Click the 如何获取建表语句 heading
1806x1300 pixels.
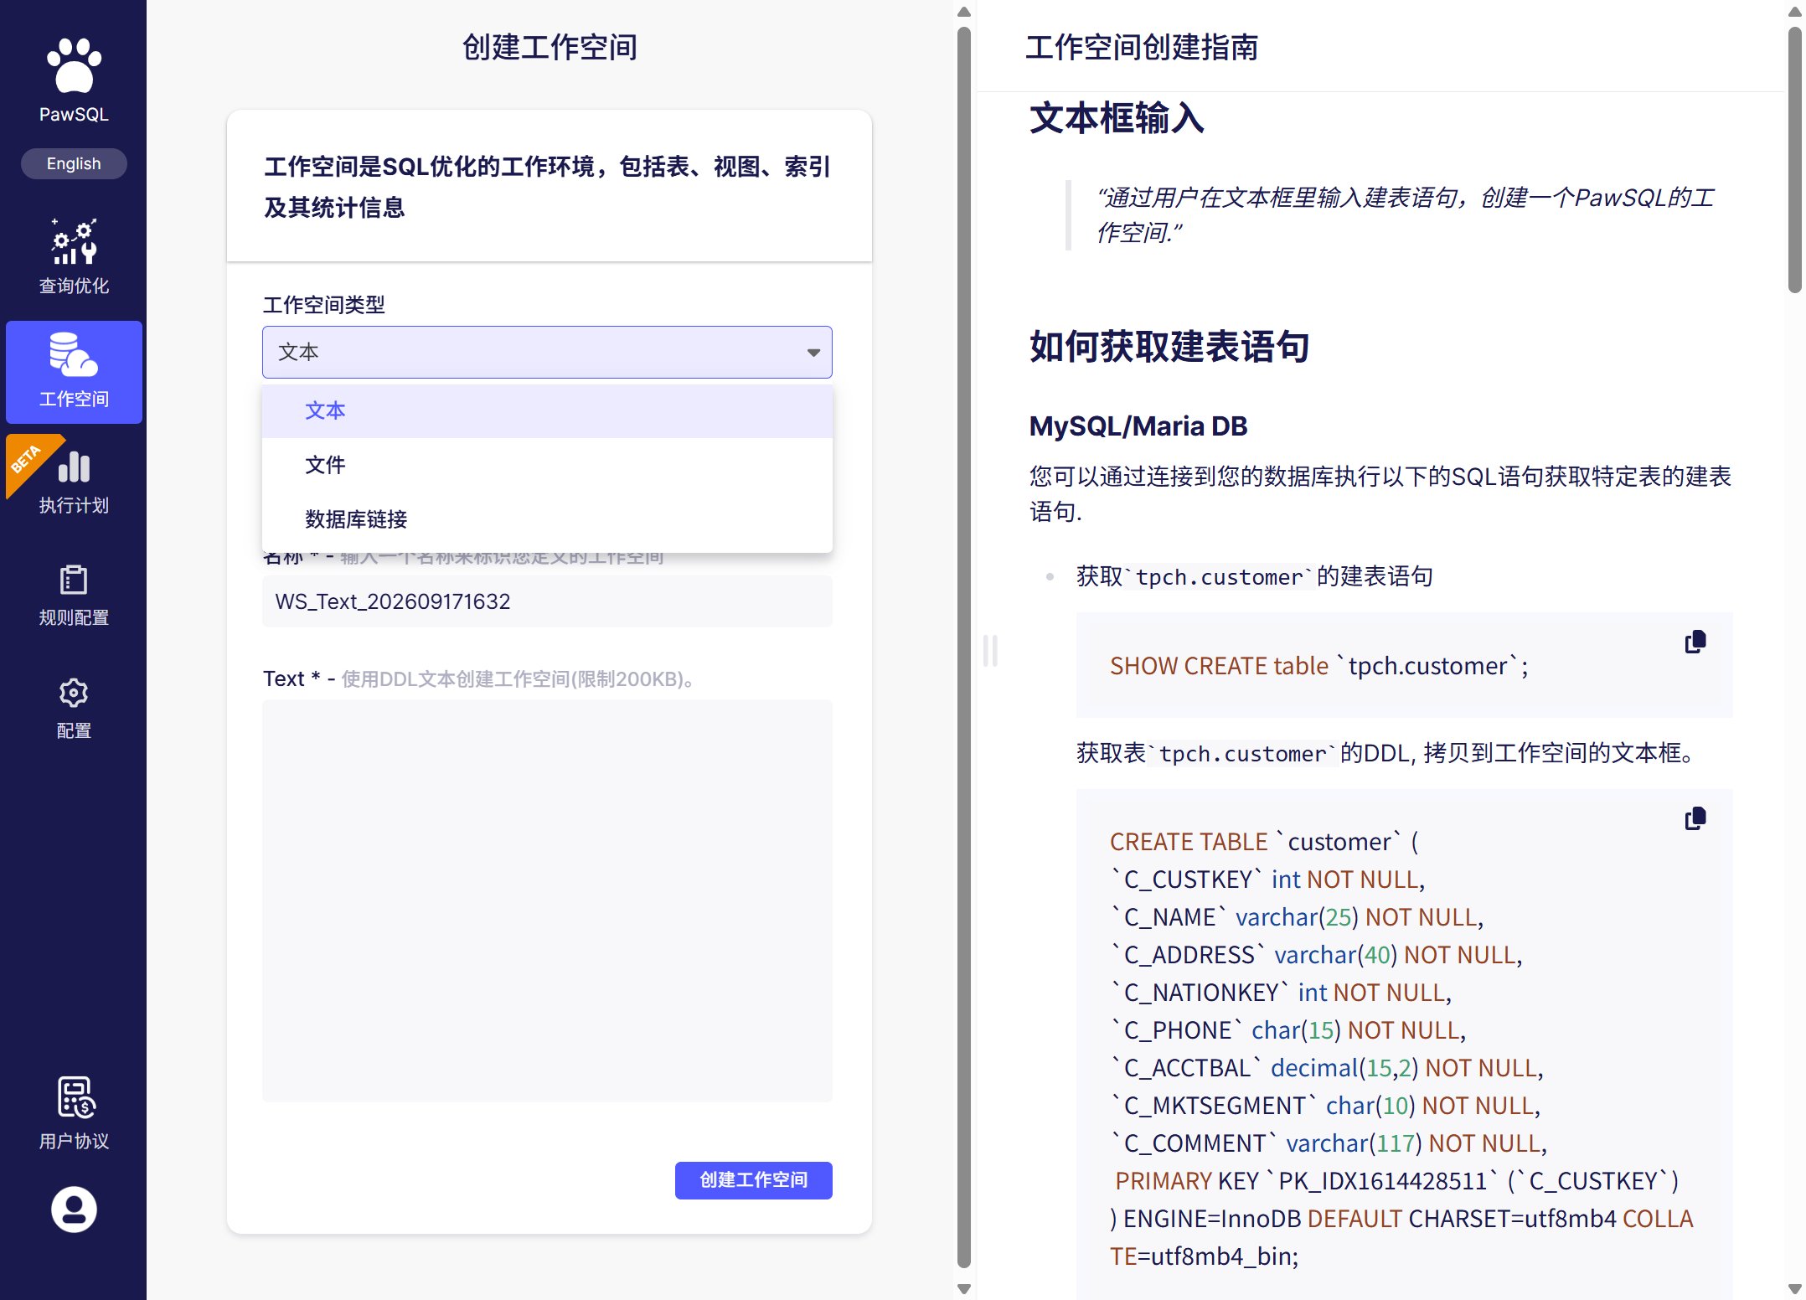tap(1169, 346)
